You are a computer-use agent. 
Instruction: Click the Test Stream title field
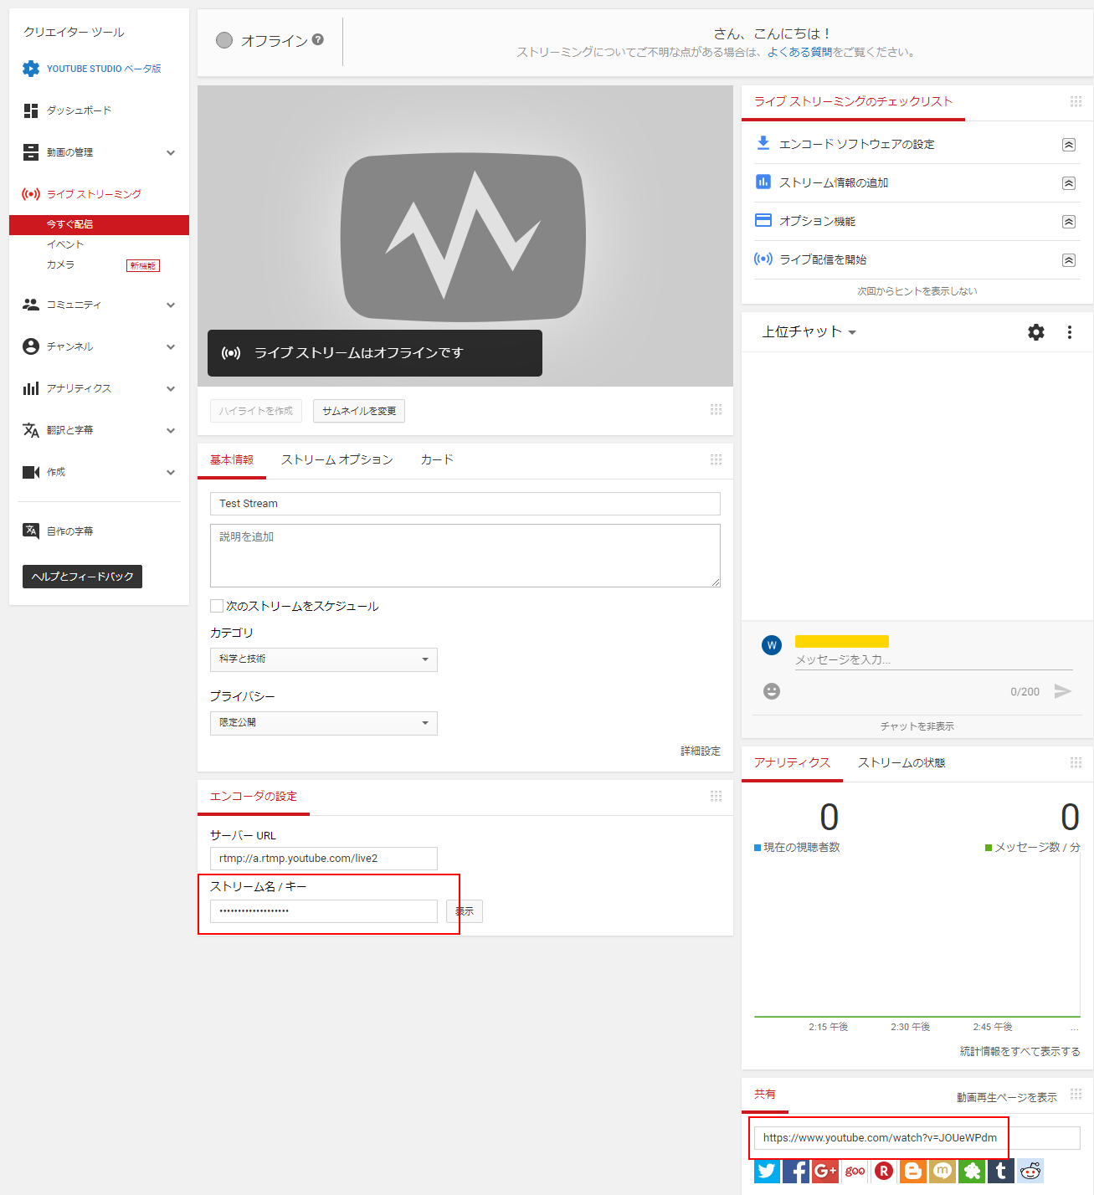tap(465, 504)
